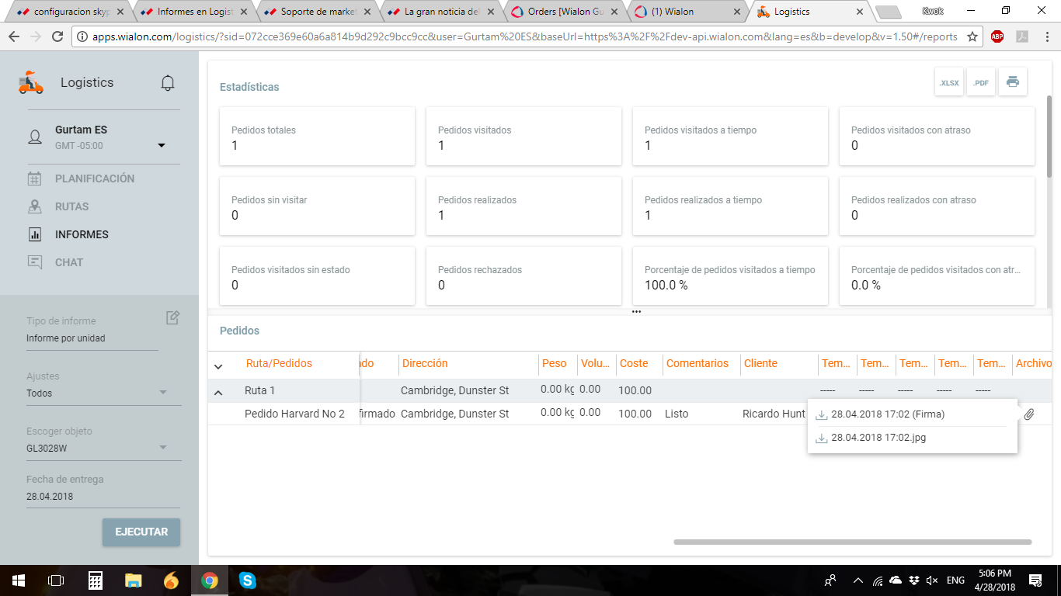The width and height of the screenshot is (1061, 596).
Task: Click the paperclip attachment icon
Action: tap(1029, 414)
